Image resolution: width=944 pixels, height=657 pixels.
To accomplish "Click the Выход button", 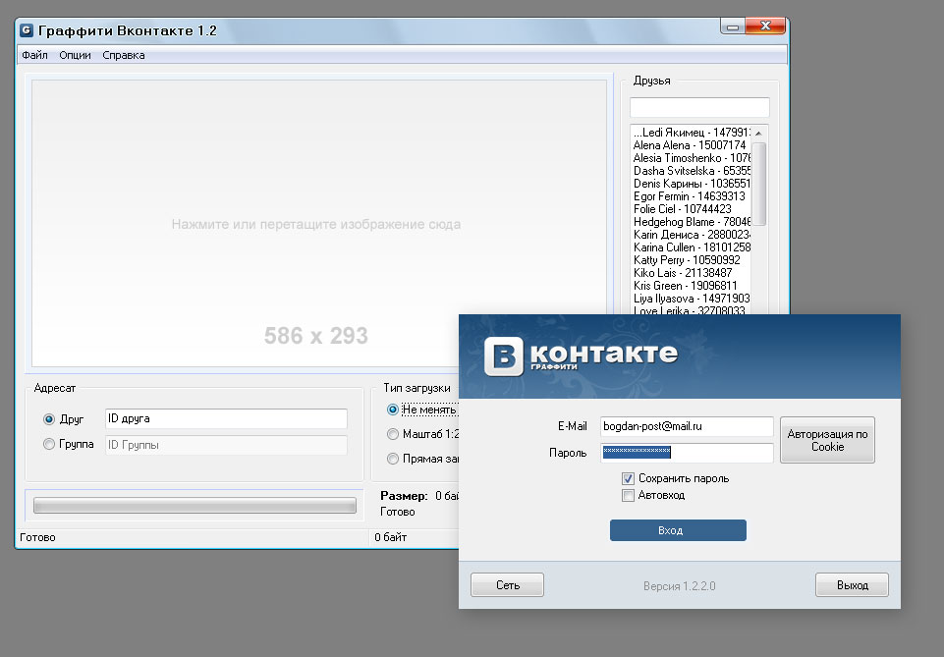I will pos(852,585).
